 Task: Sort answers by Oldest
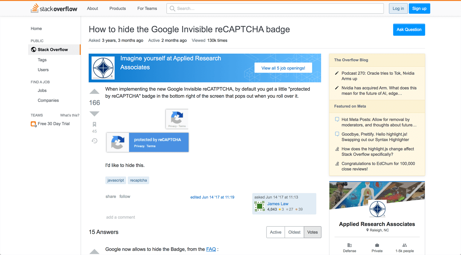[x=294, y=232]
